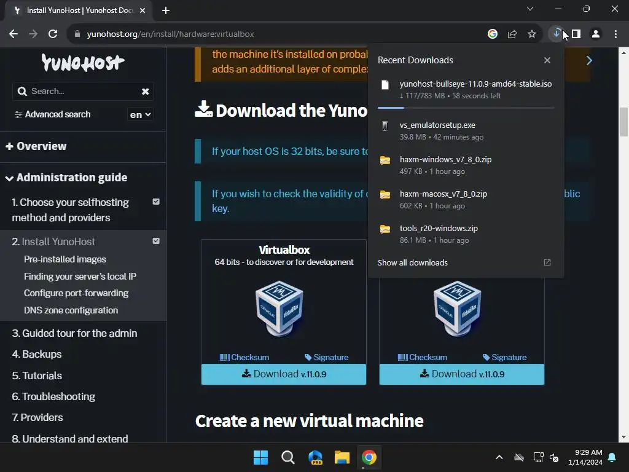Click haxm-windows zip folder icon
This screenshot has height=472, width=629.
pos(385,160)
